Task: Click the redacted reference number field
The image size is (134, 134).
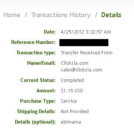Action: 84,42
